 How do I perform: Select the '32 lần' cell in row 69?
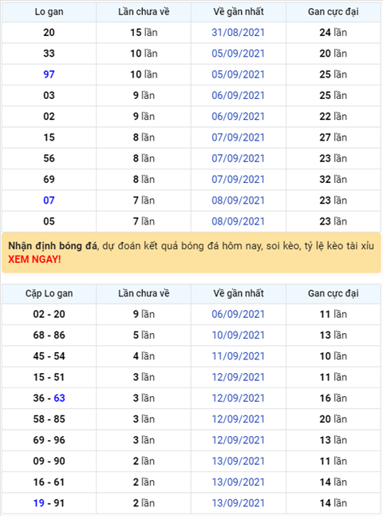tap(334, 180)
